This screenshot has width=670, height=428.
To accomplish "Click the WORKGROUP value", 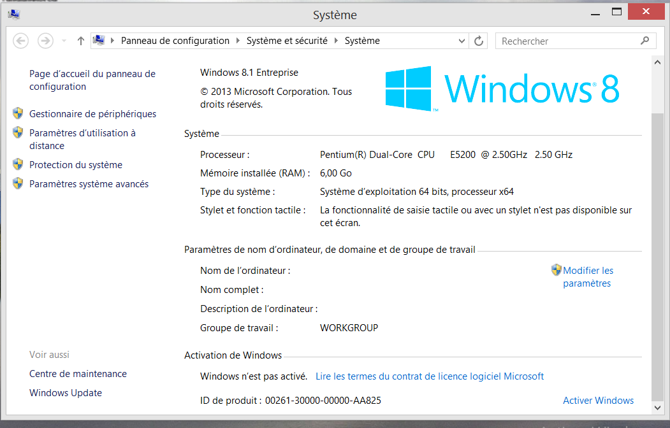I will click(x=349, y=328).
